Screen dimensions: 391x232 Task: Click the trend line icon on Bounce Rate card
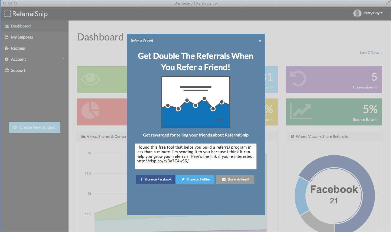pyautogui.click(x=301, y=111)
